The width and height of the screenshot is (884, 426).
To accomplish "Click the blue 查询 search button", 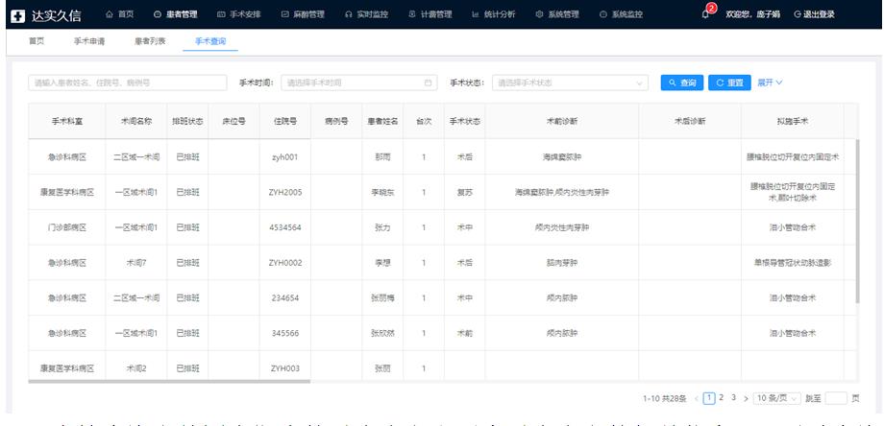I will (682, 83).
